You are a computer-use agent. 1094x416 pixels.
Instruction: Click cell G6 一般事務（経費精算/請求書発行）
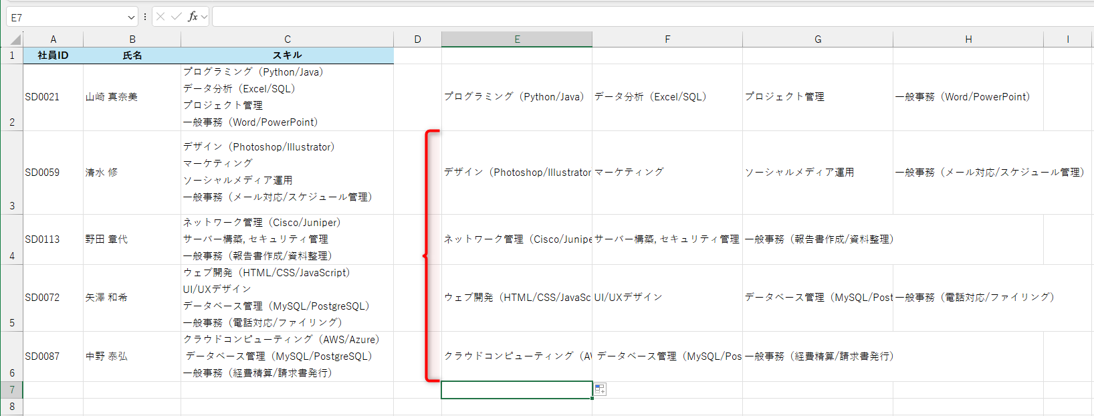(x=818, y=356)
